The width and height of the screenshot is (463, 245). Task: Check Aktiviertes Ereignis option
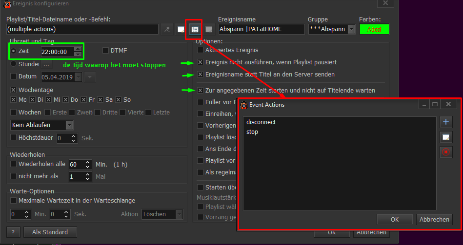(200, 50)
